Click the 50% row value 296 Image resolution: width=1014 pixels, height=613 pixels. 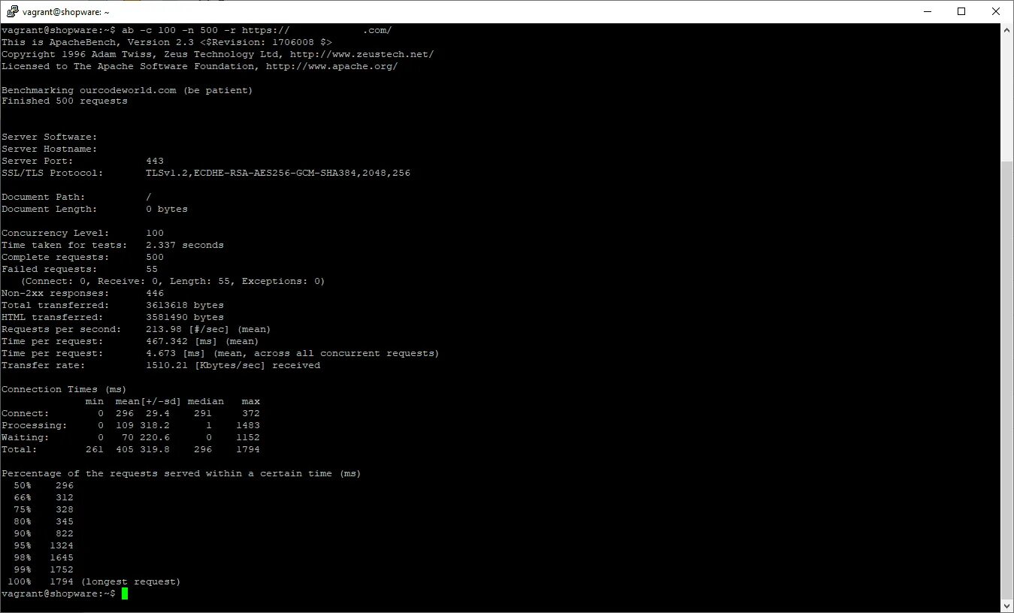[x=65, y=485]
